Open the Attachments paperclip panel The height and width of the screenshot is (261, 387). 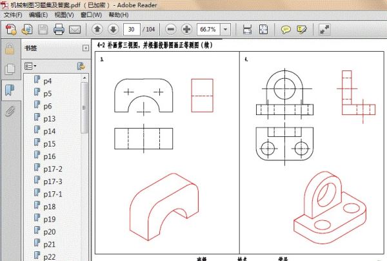(10, 110)
